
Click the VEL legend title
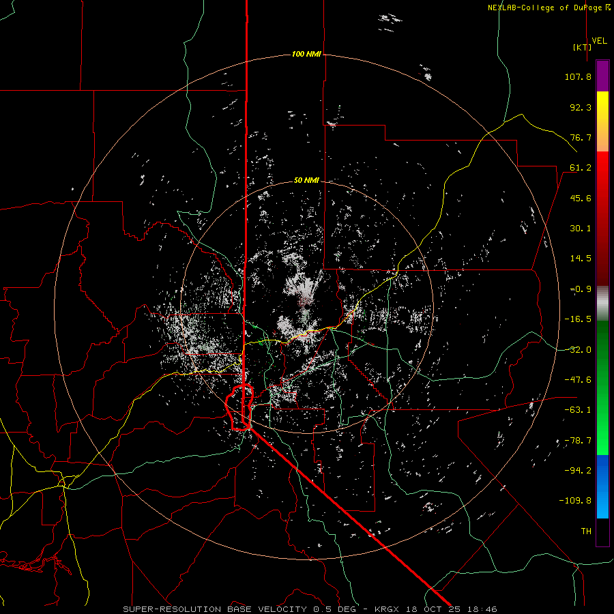pyautogui.click(x=599, y=41)
